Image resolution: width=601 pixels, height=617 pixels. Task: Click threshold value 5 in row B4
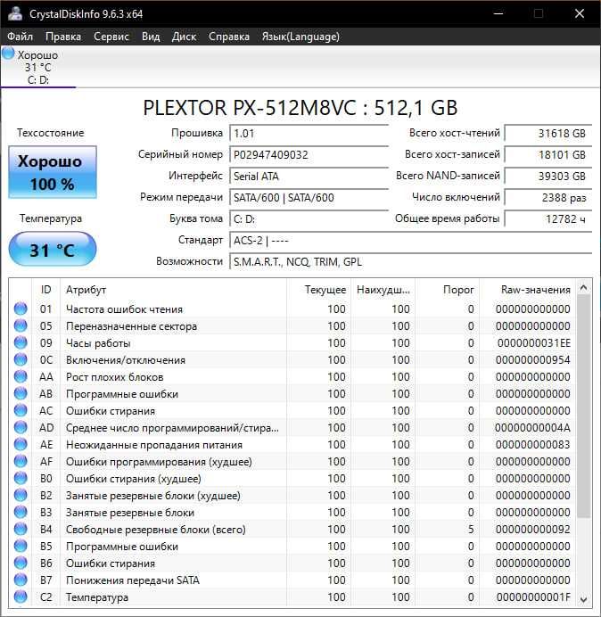point(471,529)
